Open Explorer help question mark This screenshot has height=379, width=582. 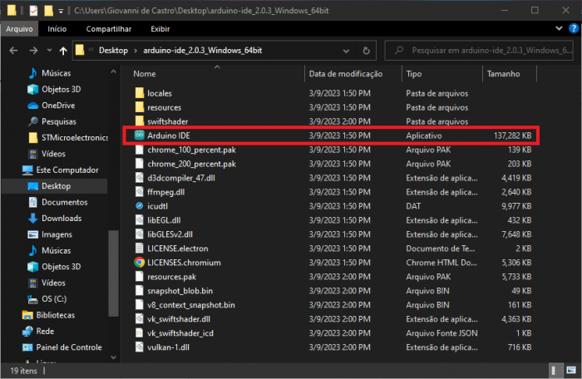click(x=574, y=28)
